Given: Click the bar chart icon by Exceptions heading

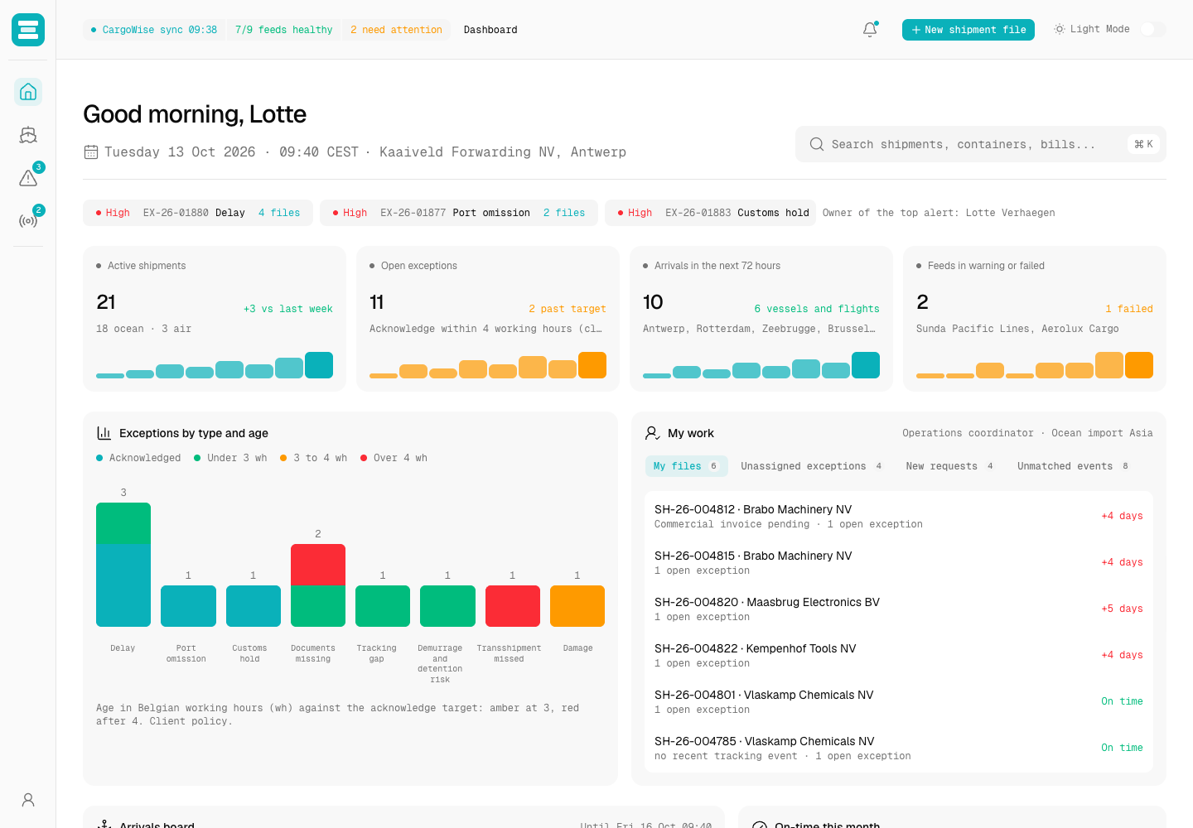Looking at the screenshot, I should 104,433.
